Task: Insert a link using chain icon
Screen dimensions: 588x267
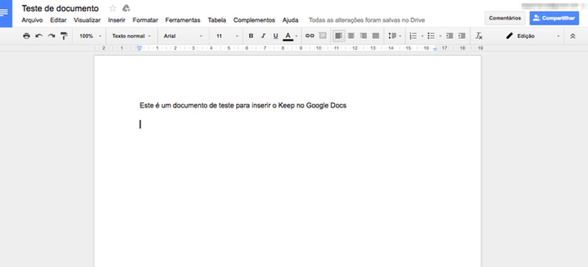Action: 310,36
